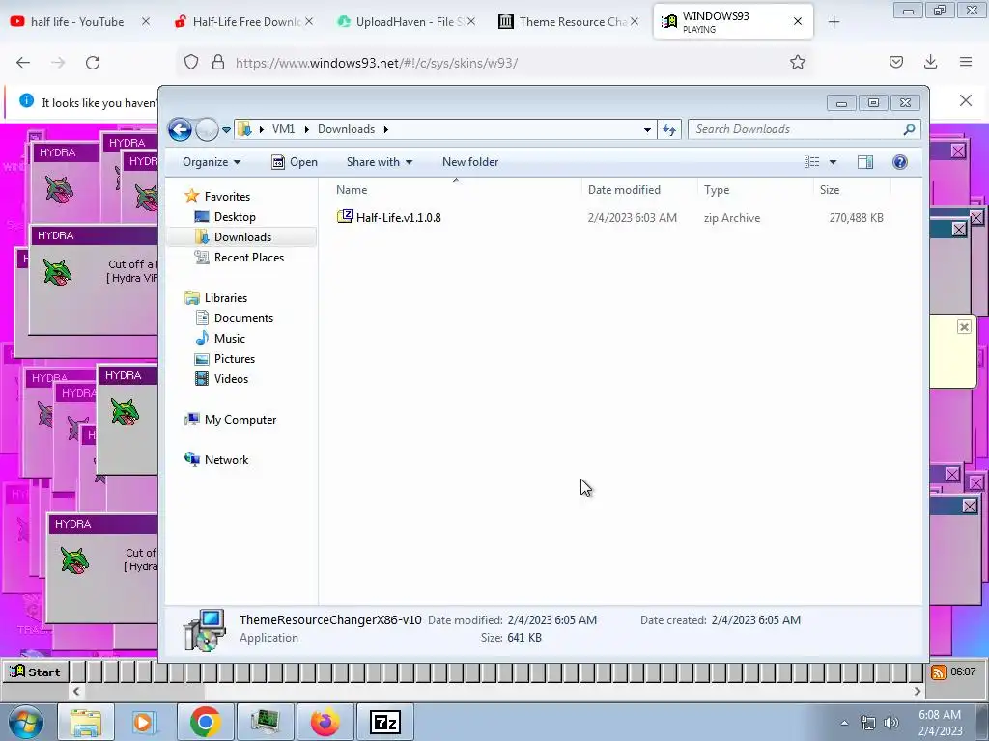Bookmark this page with the star
Screen dimensions: 989x741
click(798, 62)
